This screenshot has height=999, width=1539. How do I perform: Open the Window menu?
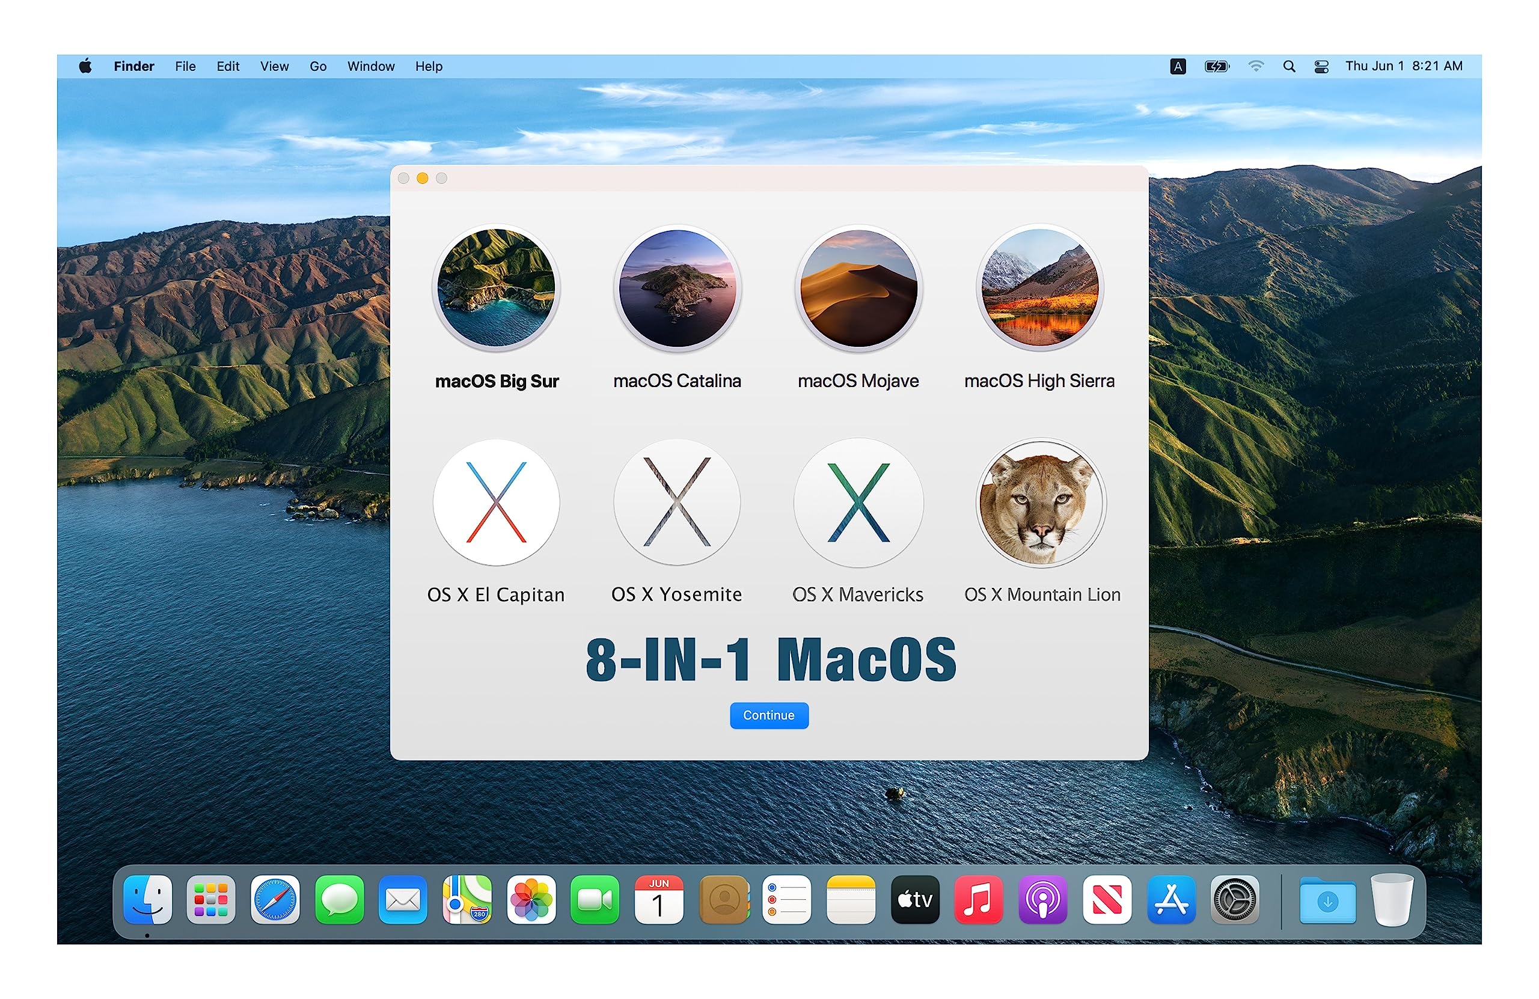pos(370,66)
